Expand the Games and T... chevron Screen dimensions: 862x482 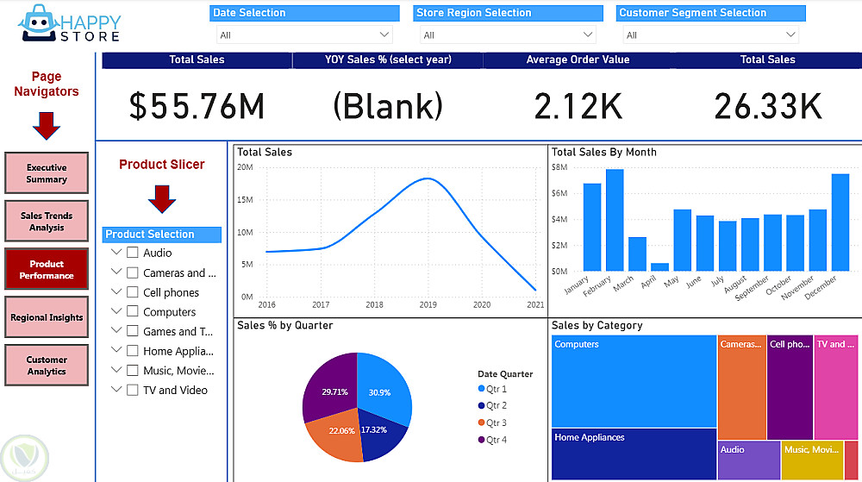pyautogui.click(x=116, y=329)
